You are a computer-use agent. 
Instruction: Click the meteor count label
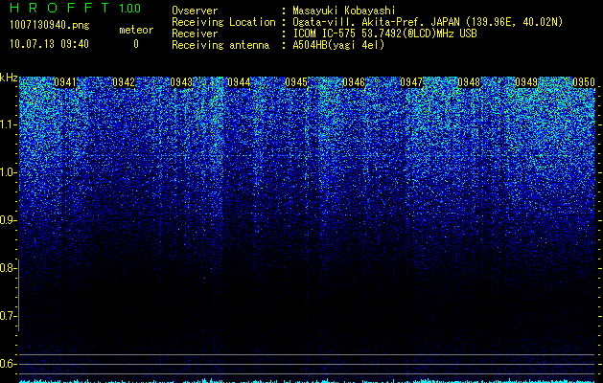pyautogui.click(x=136, y=30)
